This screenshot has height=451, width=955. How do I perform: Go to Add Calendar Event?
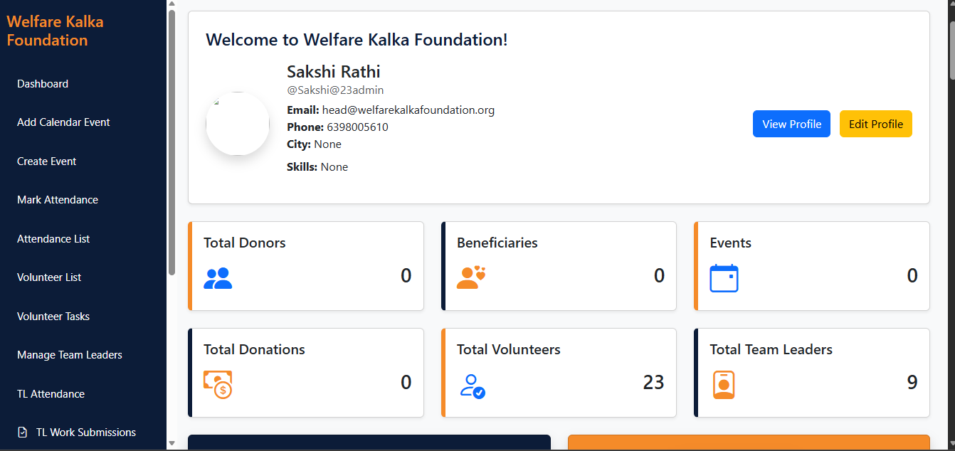click(x=63, y=122)
